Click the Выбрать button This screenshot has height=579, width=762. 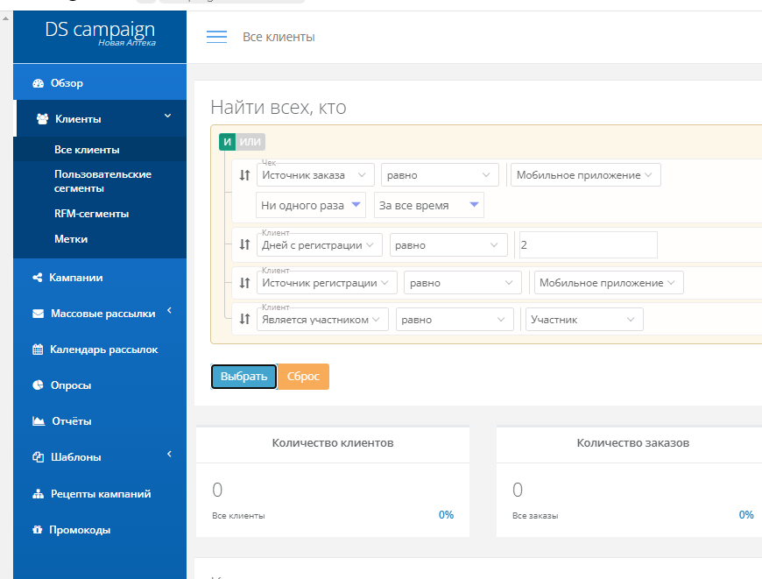coord(243,377)
